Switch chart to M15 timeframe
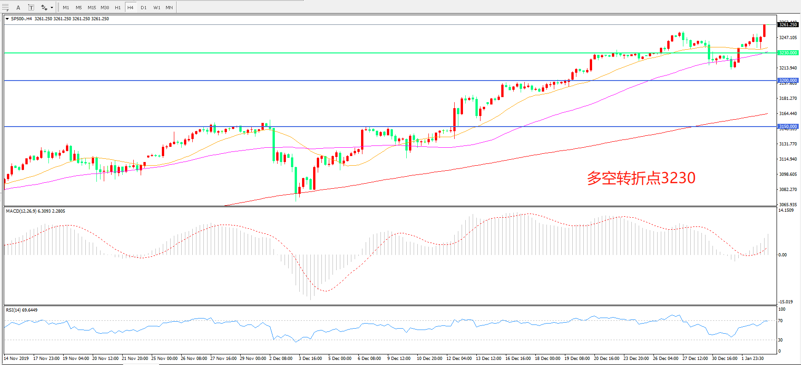Image resolution: width=801 pixels, height=365 pixels. point(92,7)
